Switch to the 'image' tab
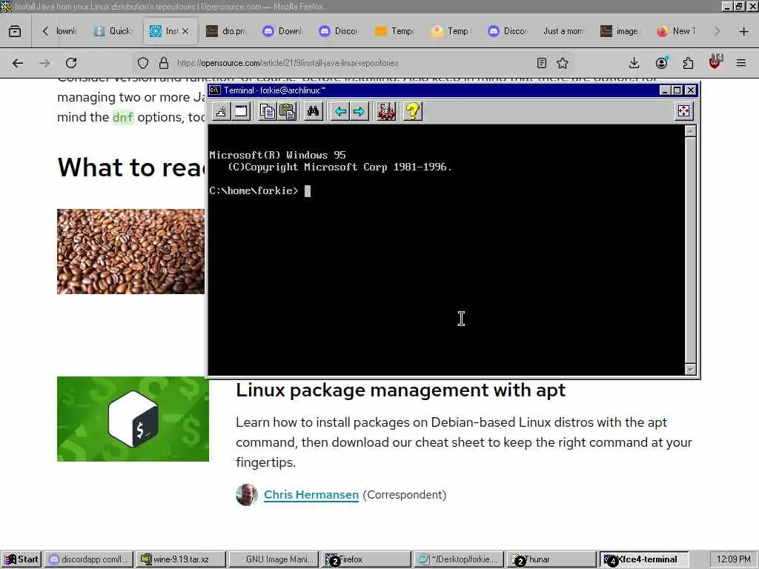The width and height of the screenshot is (759, 569). pos(620,31)
